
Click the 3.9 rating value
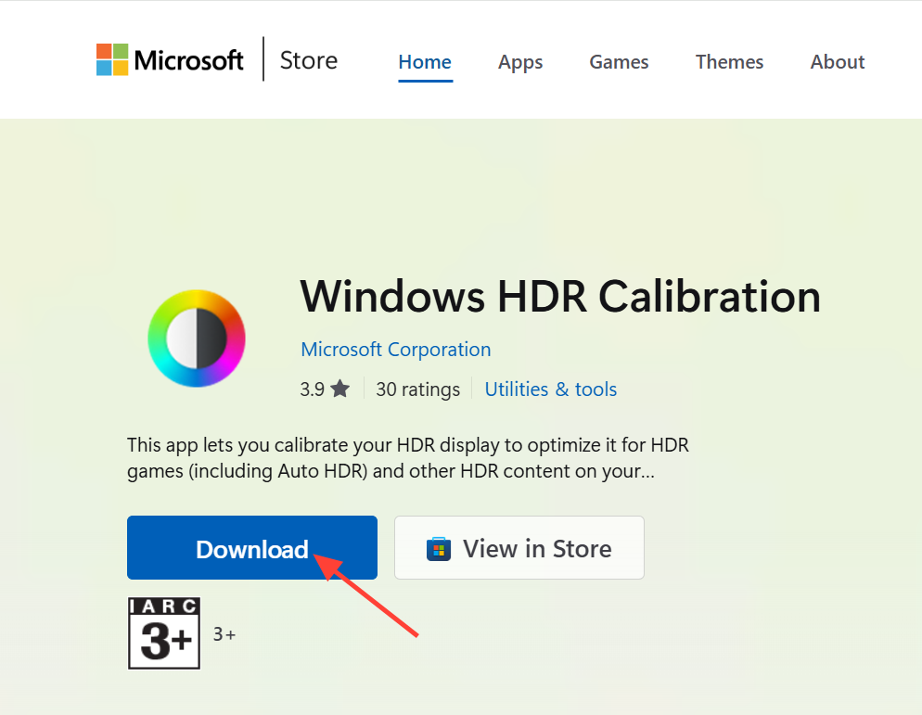(x=313, y=389)
